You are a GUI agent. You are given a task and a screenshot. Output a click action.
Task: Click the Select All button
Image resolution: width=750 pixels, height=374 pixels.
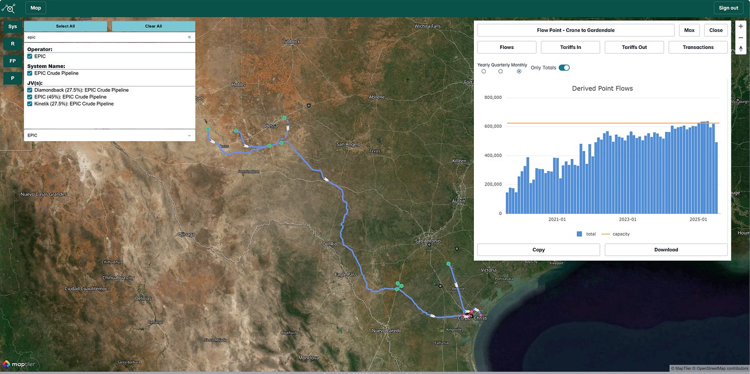tap(65, 26)
